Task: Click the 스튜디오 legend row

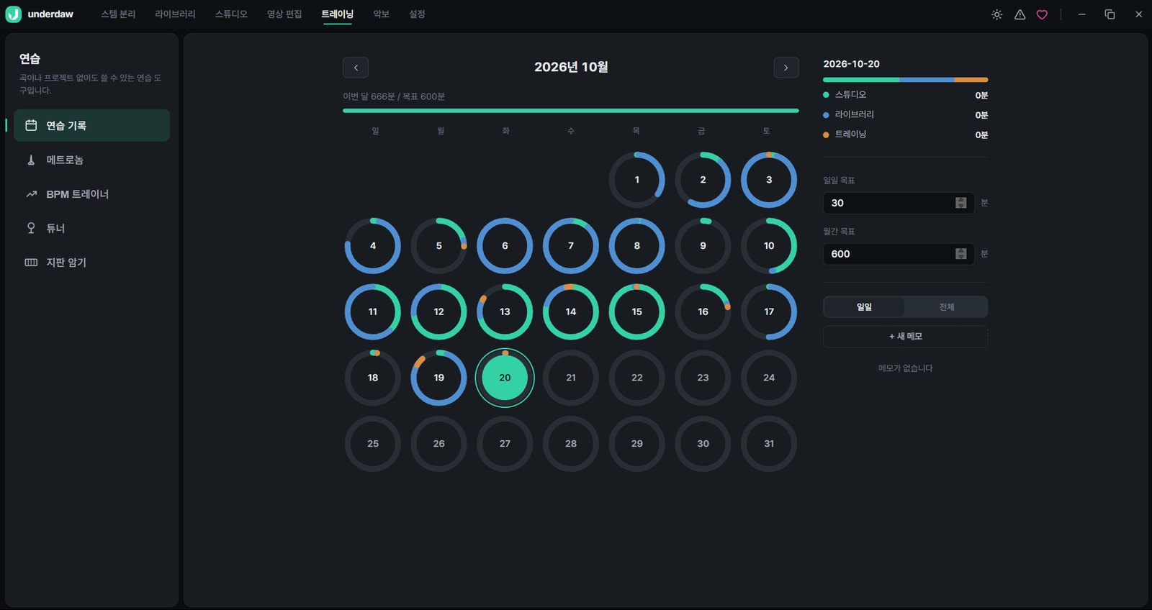Action: click(905, 95)
